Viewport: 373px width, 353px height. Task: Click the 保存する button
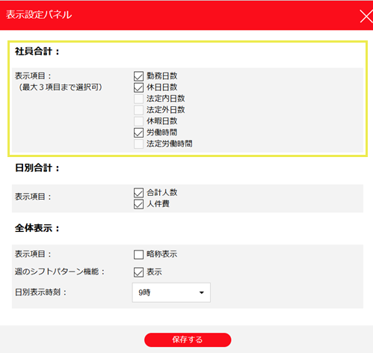coord(188,340)
